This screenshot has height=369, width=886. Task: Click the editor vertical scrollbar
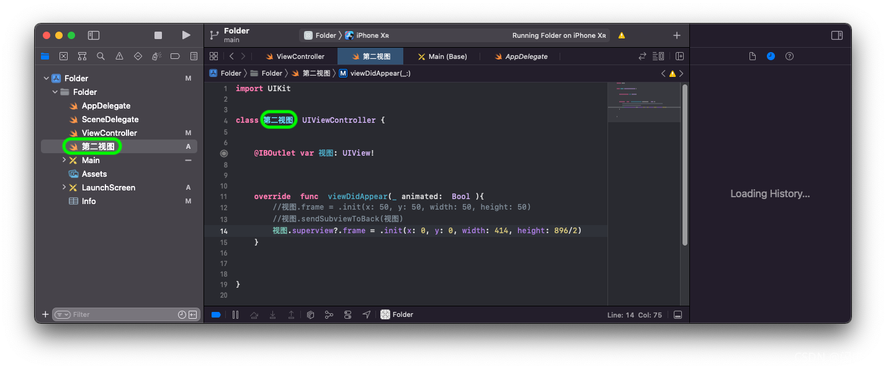[685, 164]
